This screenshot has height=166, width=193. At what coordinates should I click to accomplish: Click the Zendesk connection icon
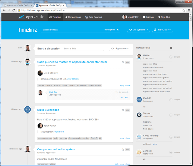click(139, 152)
